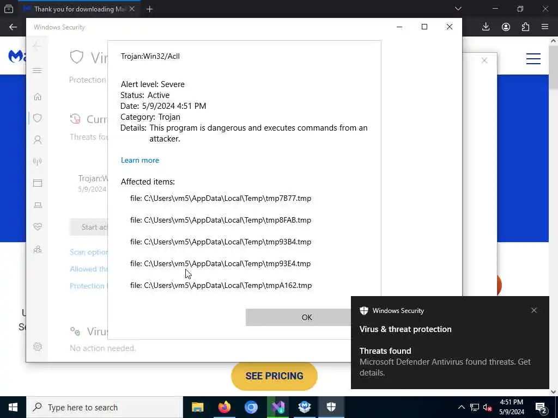Click taskbar search box

coord(105,407)
